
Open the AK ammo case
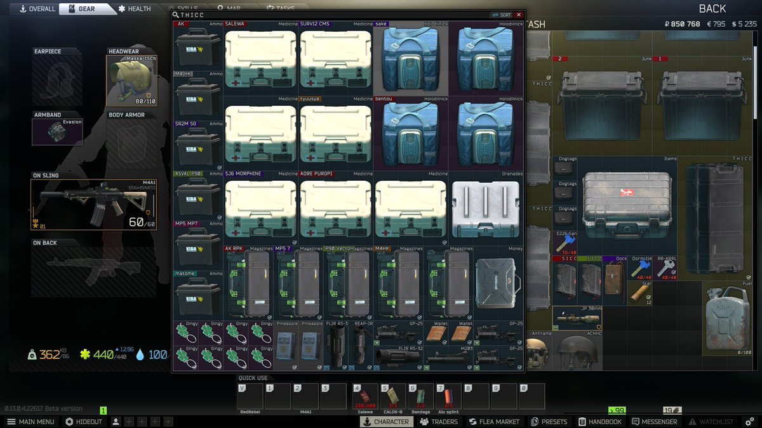click(198, 46)
